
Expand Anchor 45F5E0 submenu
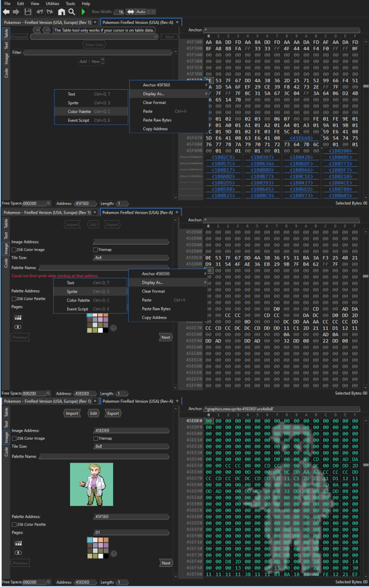[x=169, y=85]
